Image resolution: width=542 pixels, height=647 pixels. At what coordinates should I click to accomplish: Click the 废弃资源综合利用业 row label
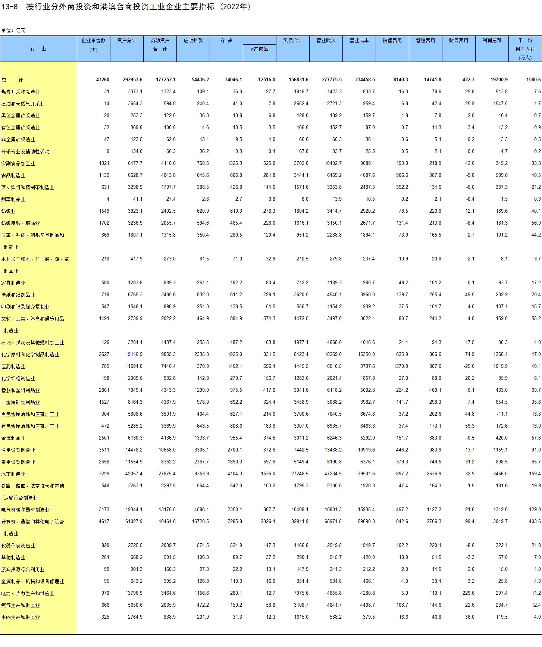tap(23, 569)
